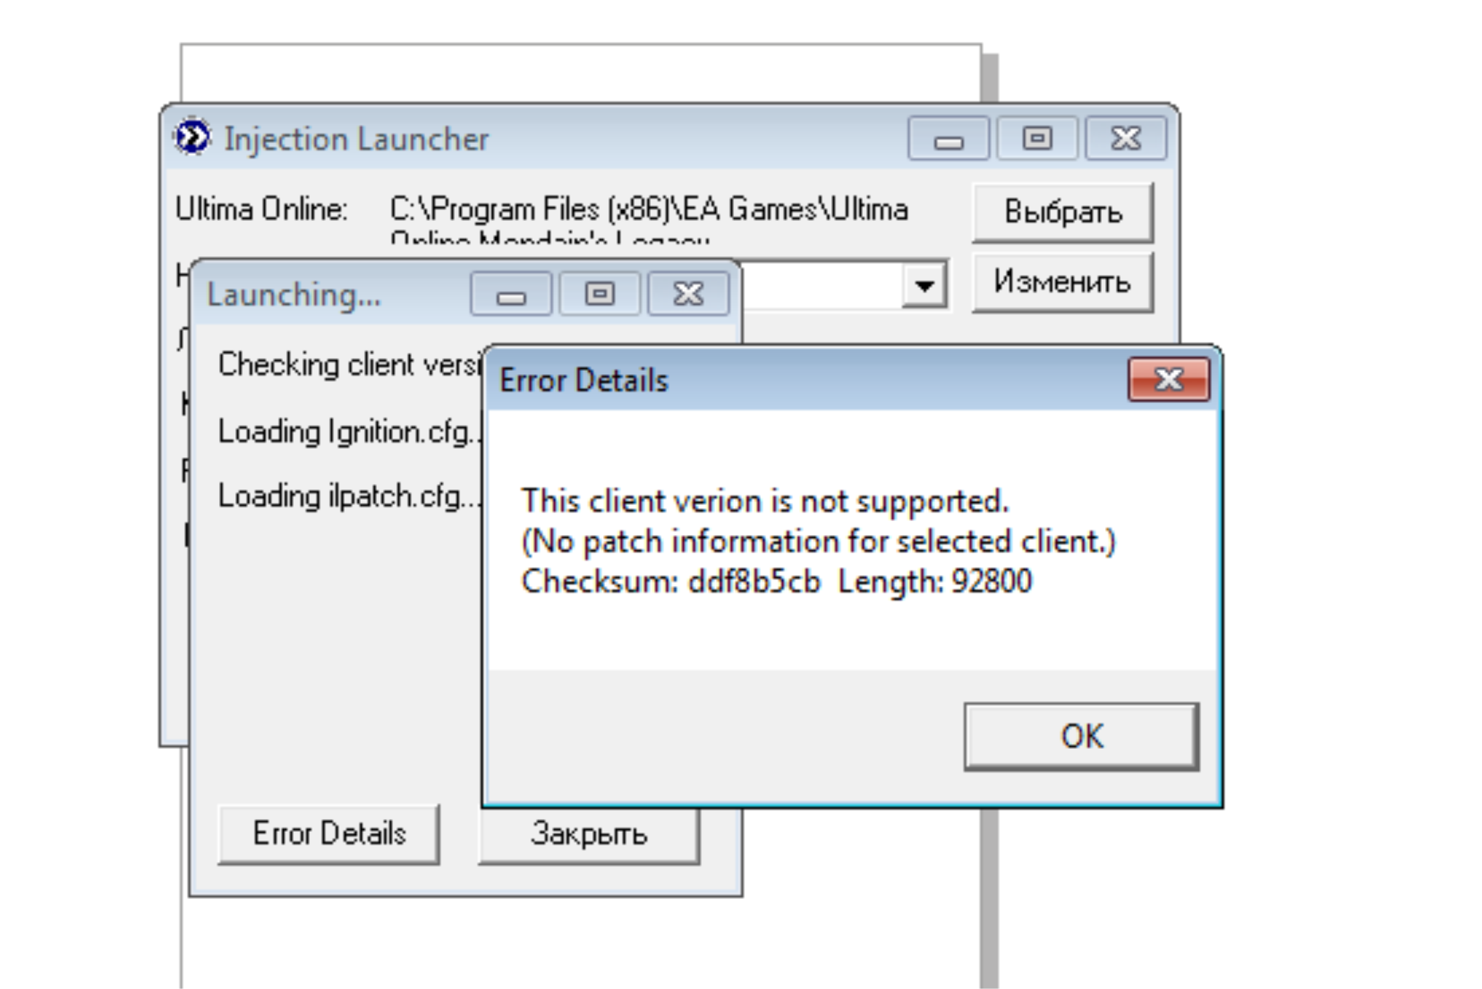Maximize the Injection Launcher window

pos(1037,138)
